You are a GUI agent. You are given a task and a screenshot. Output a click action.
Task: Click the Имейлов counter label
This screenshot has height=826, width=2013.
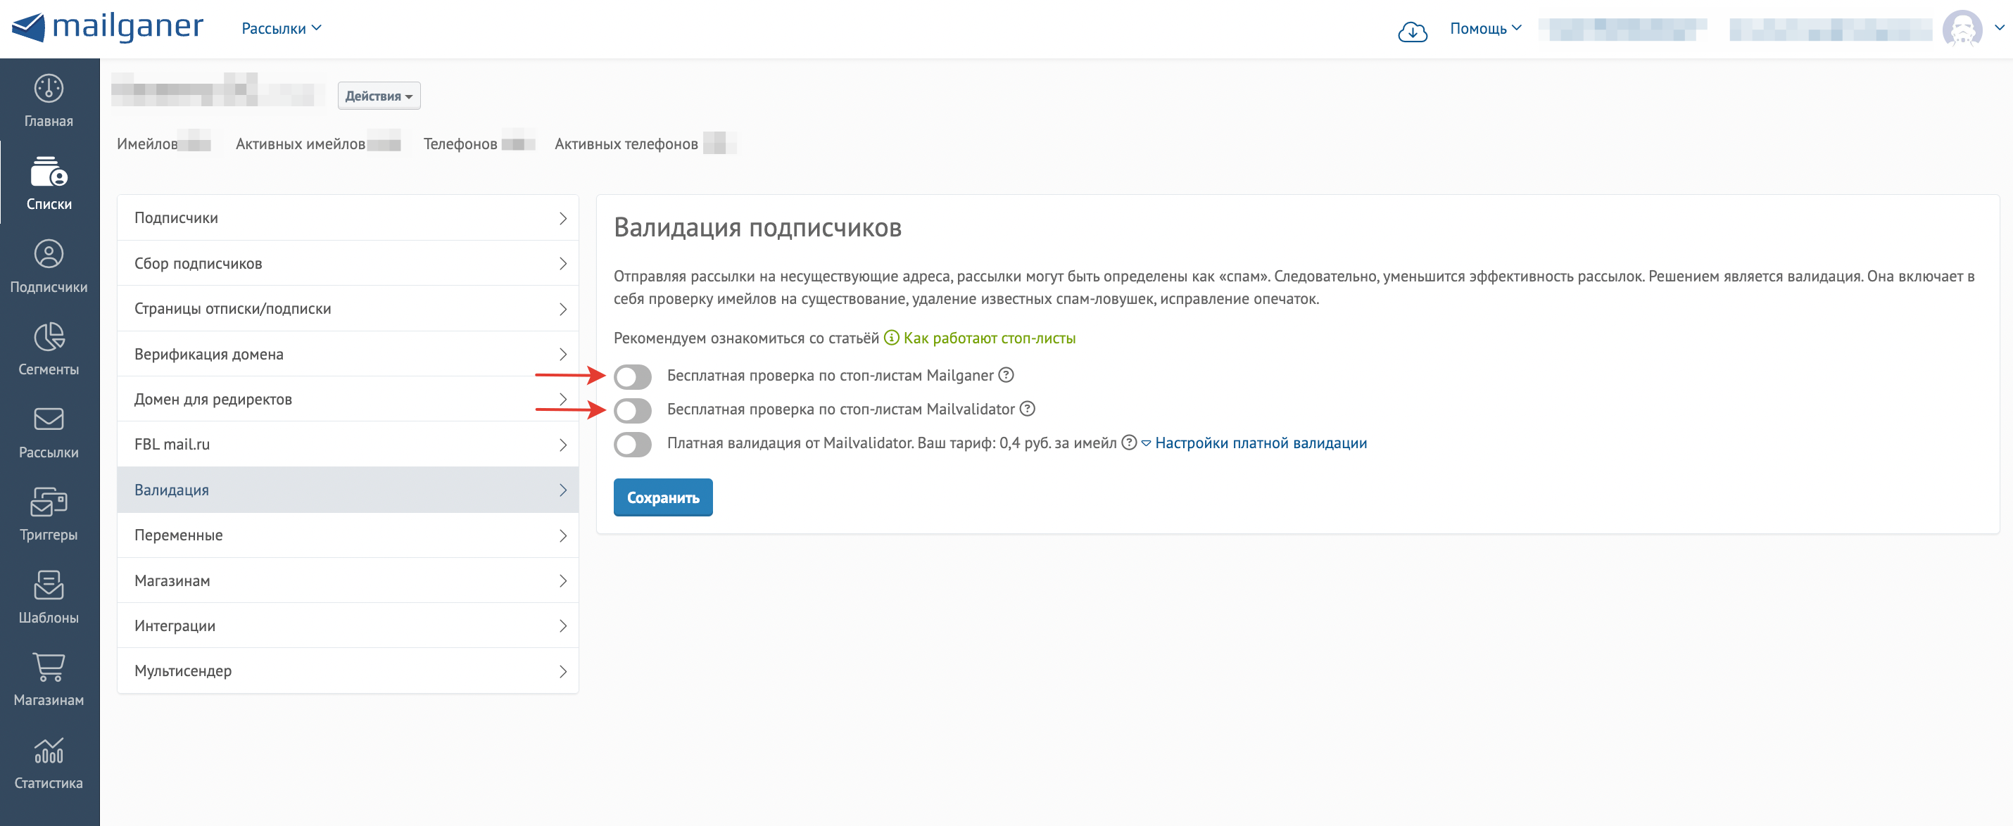(147, 144)
